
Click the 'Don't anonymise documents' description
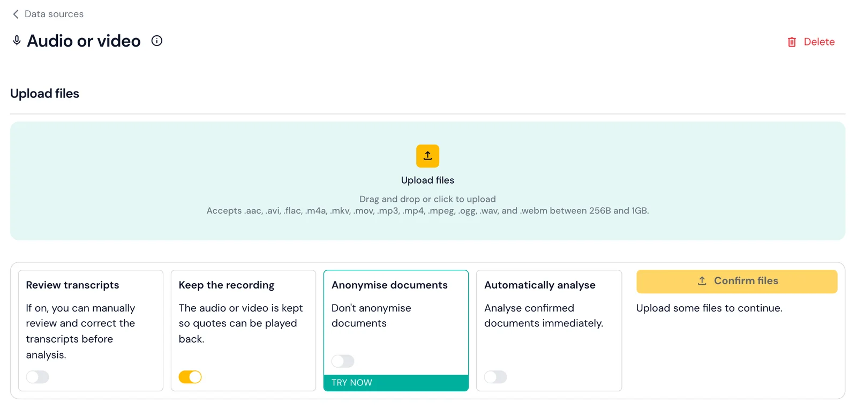[x=371, y=316]
